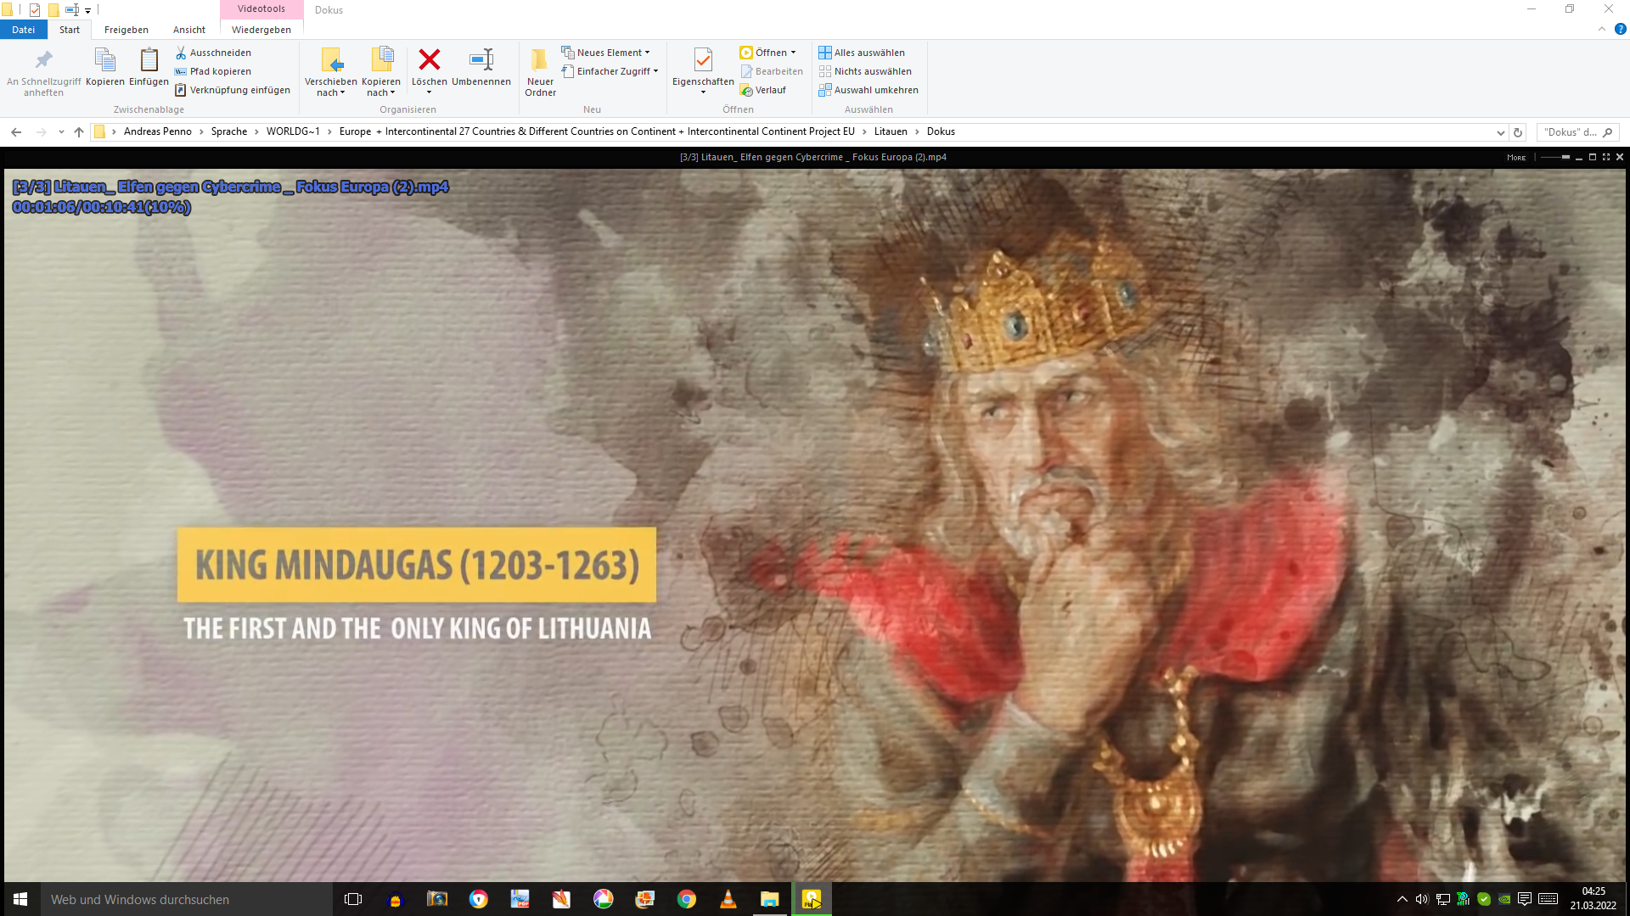Open the NVIDIA tray icon
This screenshot has height=916, width=1630.
pos(1504,899)
